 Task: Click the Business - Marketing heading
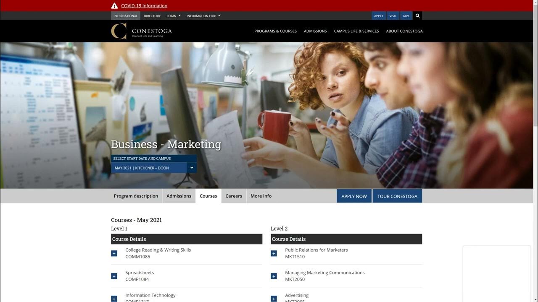click(x=166, y=144)
